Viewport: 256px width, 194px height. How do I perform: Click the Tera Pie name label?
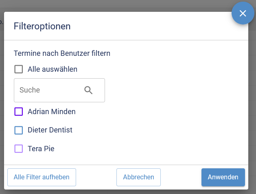click(41, 149)
